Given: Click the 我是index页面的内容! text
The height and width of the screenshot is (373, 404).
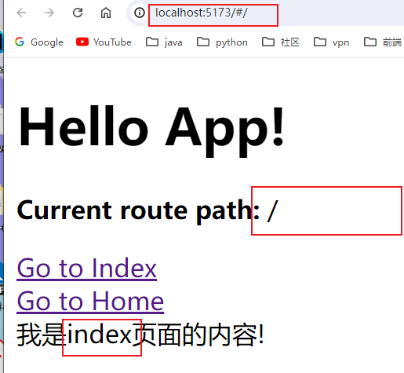Looking at the screenshot, I should coord(140,335).
